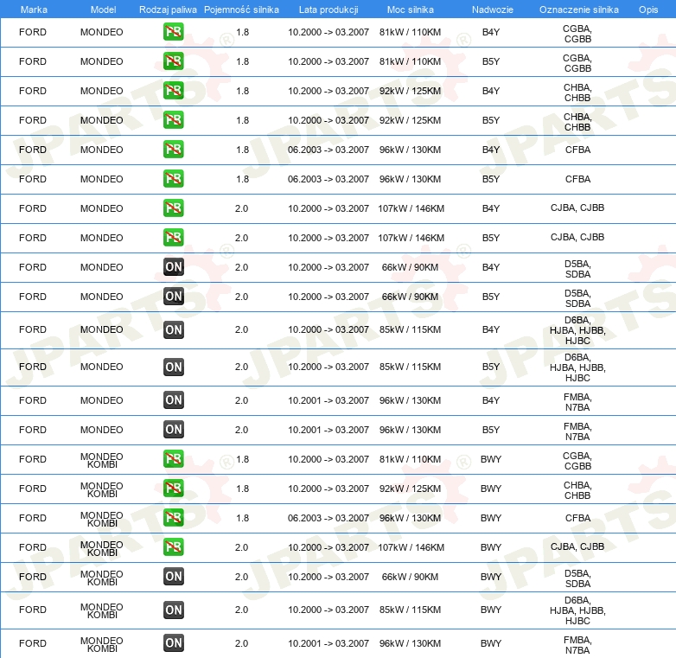
Task: Click 'CHBA, CHBB' engine code in Kombi row
Action: pyautogui.click(x=577, y=490)
